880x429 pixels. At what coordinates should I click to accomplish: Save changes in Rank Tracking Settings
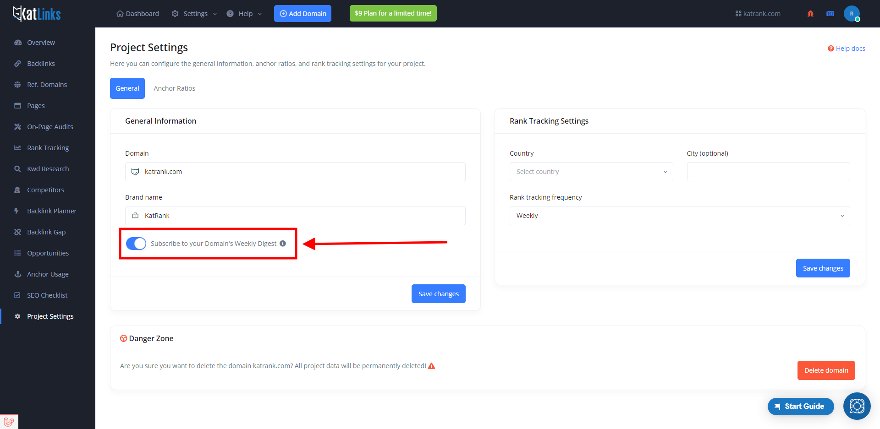click(823, 268)
